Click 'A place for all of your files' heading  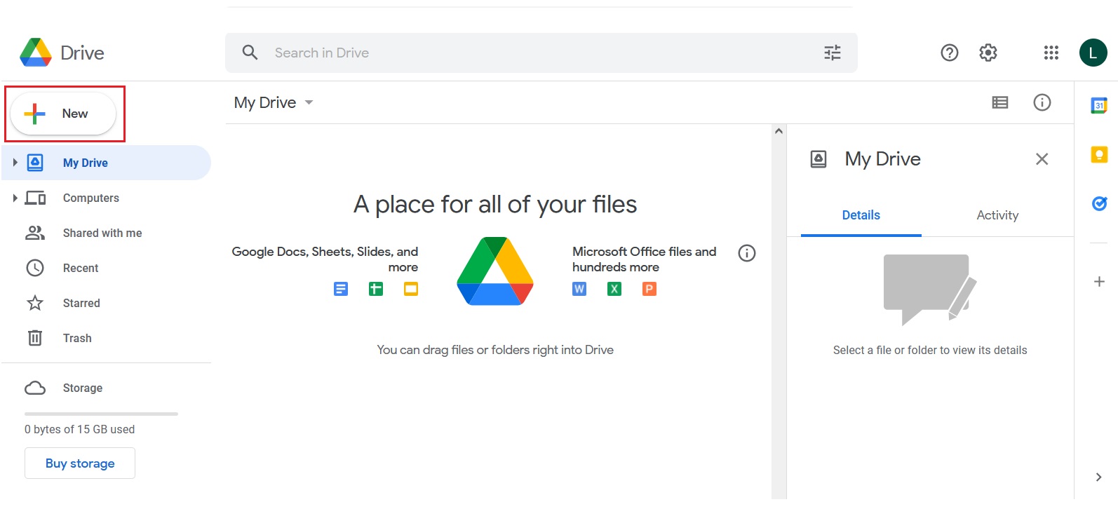click(495, 204)
